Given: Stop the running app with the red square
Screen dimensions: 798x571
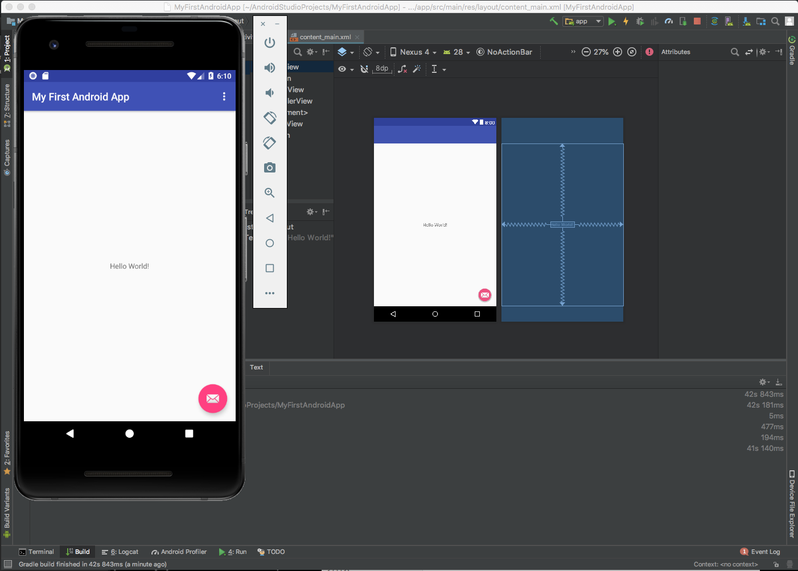Looking at the screenshot, I should coord(697,21).
